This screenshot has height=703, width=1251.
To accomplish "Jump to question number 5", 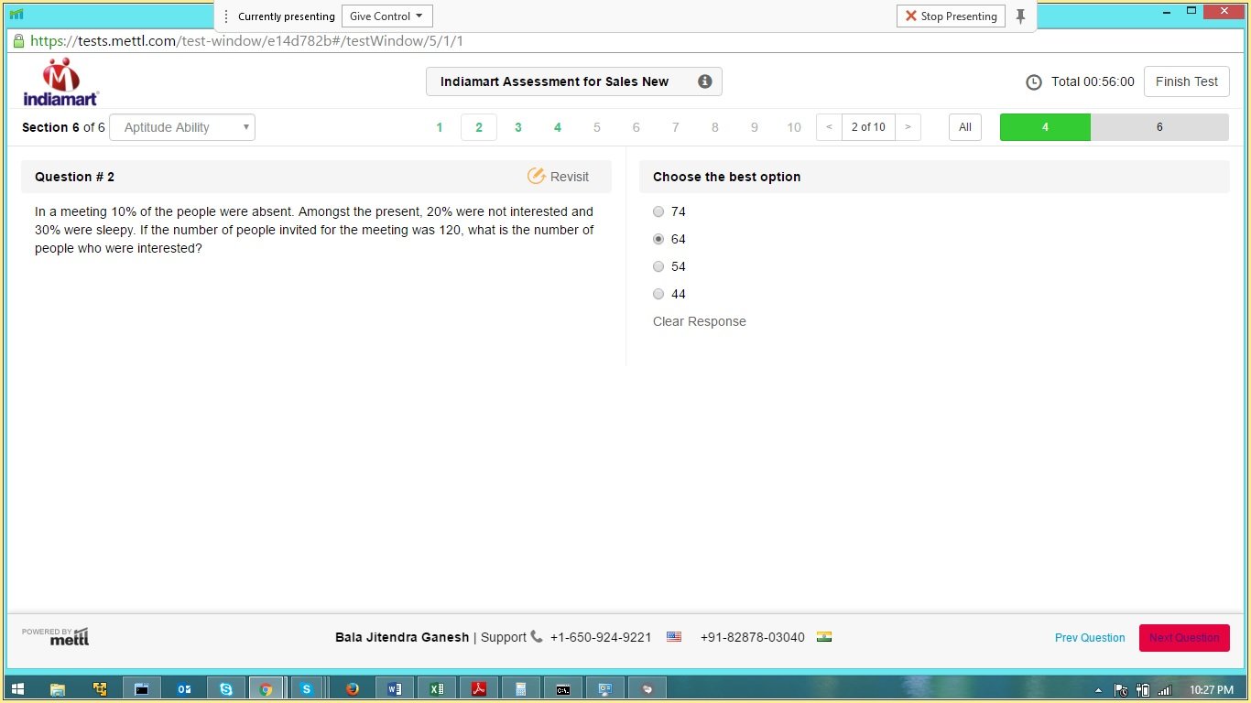I will tap(596, 127).
